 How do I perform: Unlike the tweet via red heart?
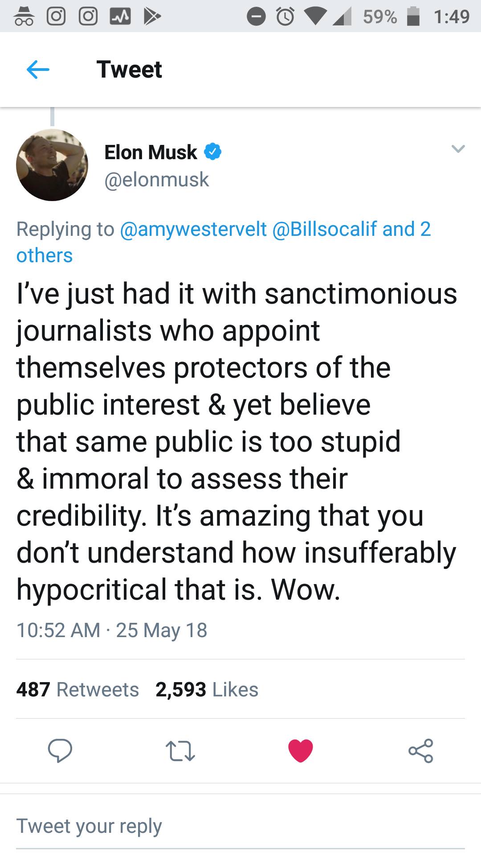coord(301,751)
